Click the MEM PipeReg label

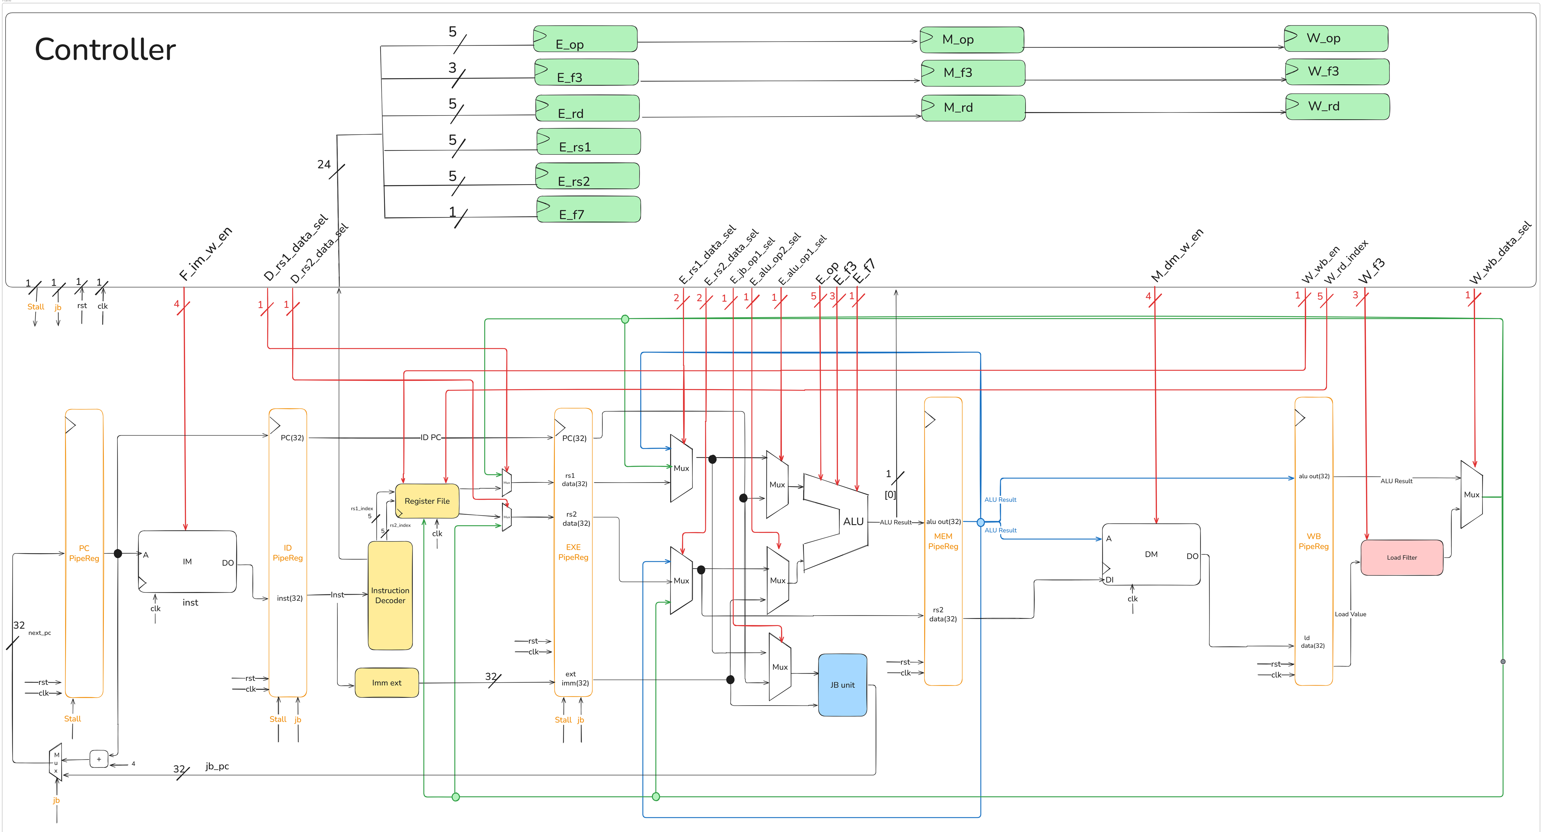pyautogui.click(x=943, y=541)
